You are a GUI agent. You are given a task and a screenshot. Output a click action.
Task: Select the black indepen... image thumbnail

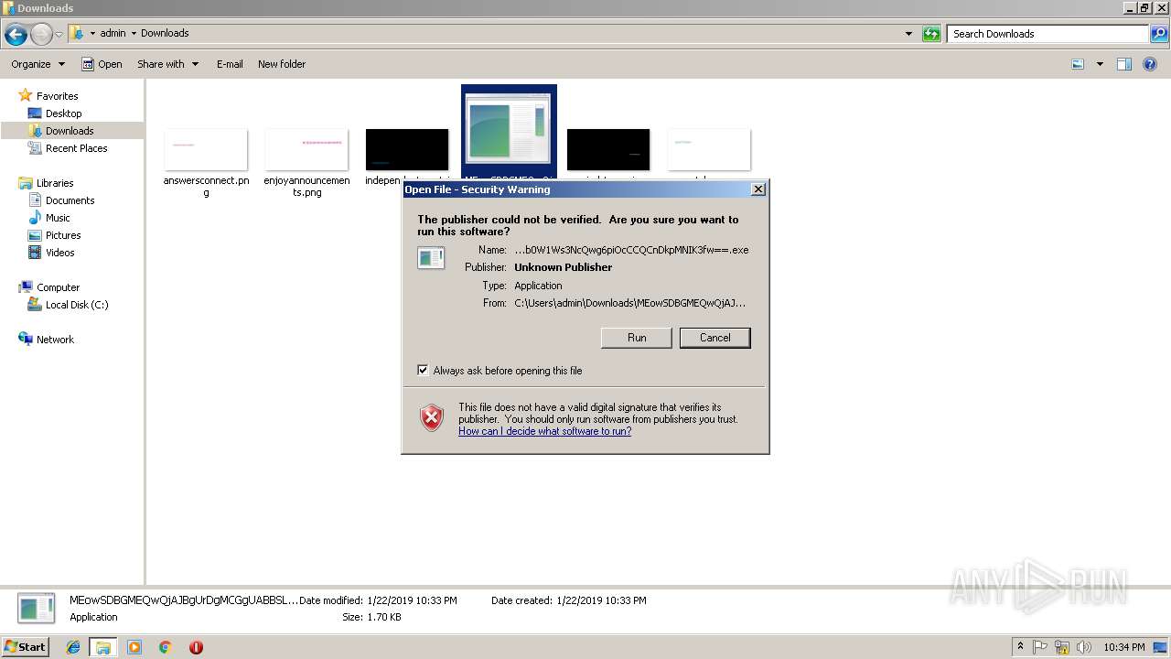407,149
